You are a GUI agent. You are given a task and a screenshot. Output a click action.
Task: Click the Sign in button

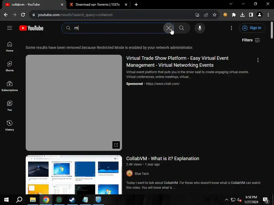coord(252,28)
